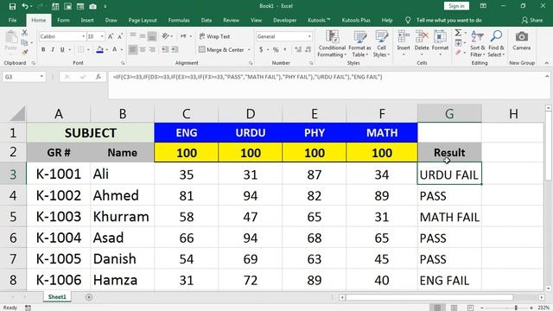Screen dimensions: 553x311
Task: Toggle Italic formatting
Action: [53, 50]
